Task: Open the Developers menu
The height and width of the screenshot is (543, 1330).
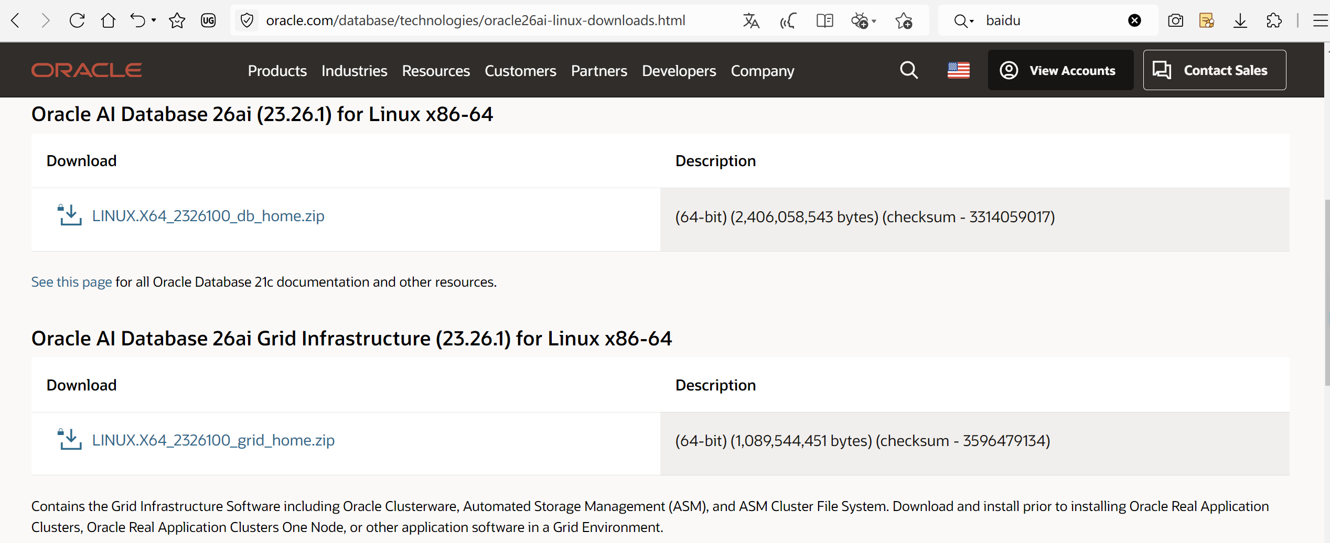Action: (679, 71)
